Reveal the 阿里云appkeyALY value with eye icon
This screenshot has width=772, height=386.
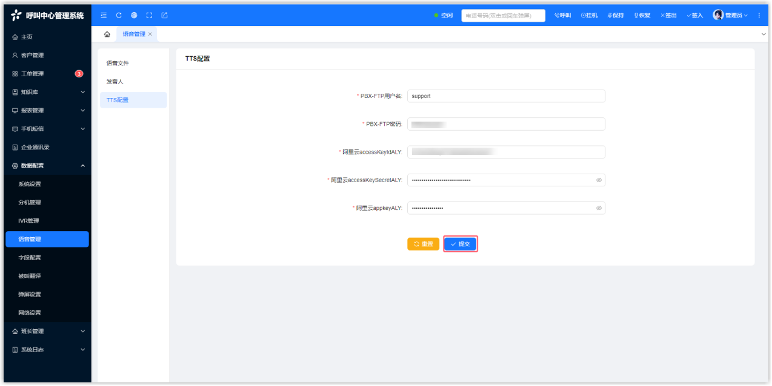click(599, 208)
